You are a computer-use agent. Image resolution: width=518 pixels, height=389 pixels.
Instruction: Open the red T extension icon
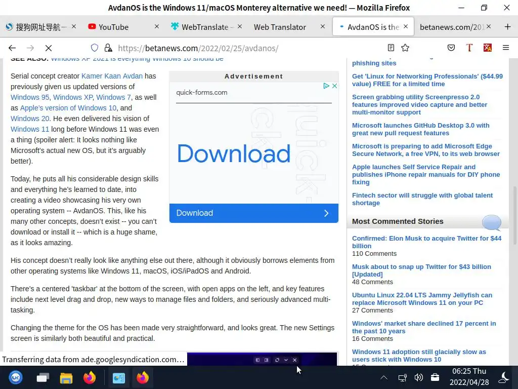(x=469, y=48)
